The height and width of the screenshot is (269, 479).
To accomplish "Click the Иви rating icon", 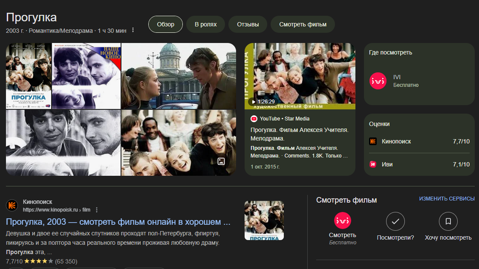I will pos(373,164).
